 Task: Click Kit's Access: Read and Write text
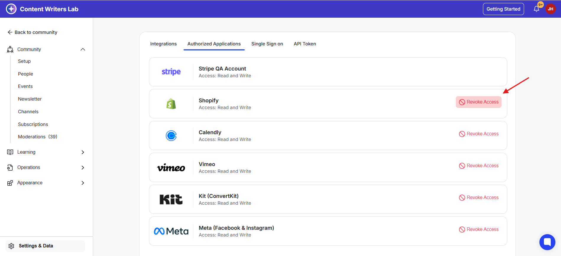[x=225, y=203]
